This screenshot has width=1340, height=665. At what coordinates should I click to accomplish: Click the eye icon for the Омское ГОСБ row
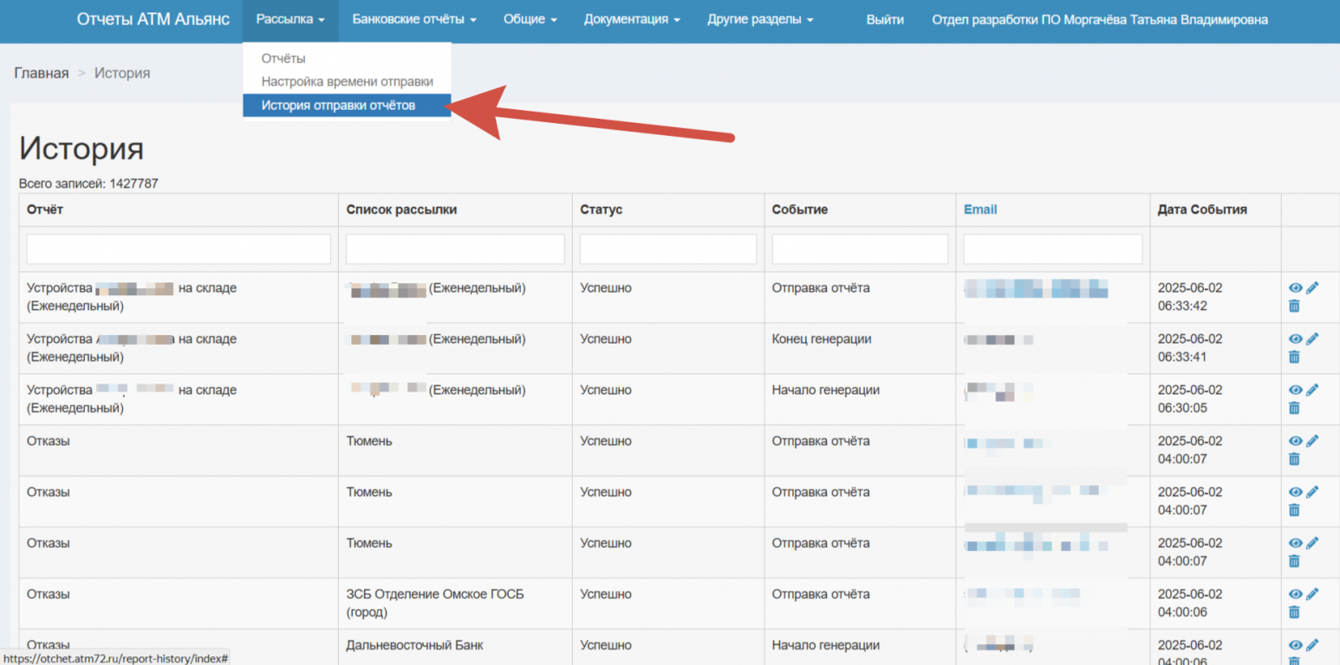pos(1296,595)
